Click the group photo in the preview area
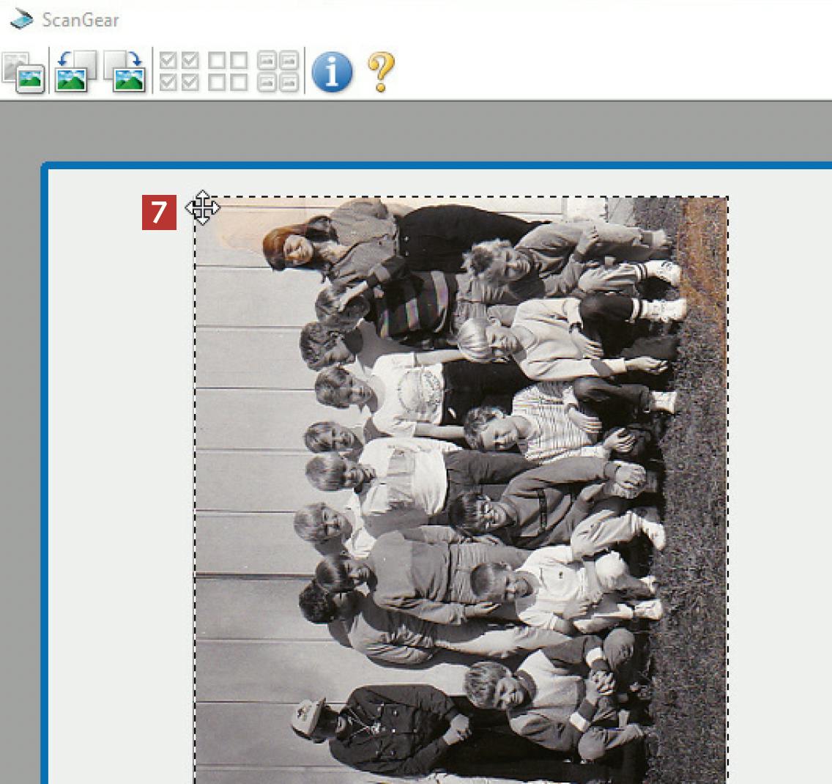 coord(461,489)
